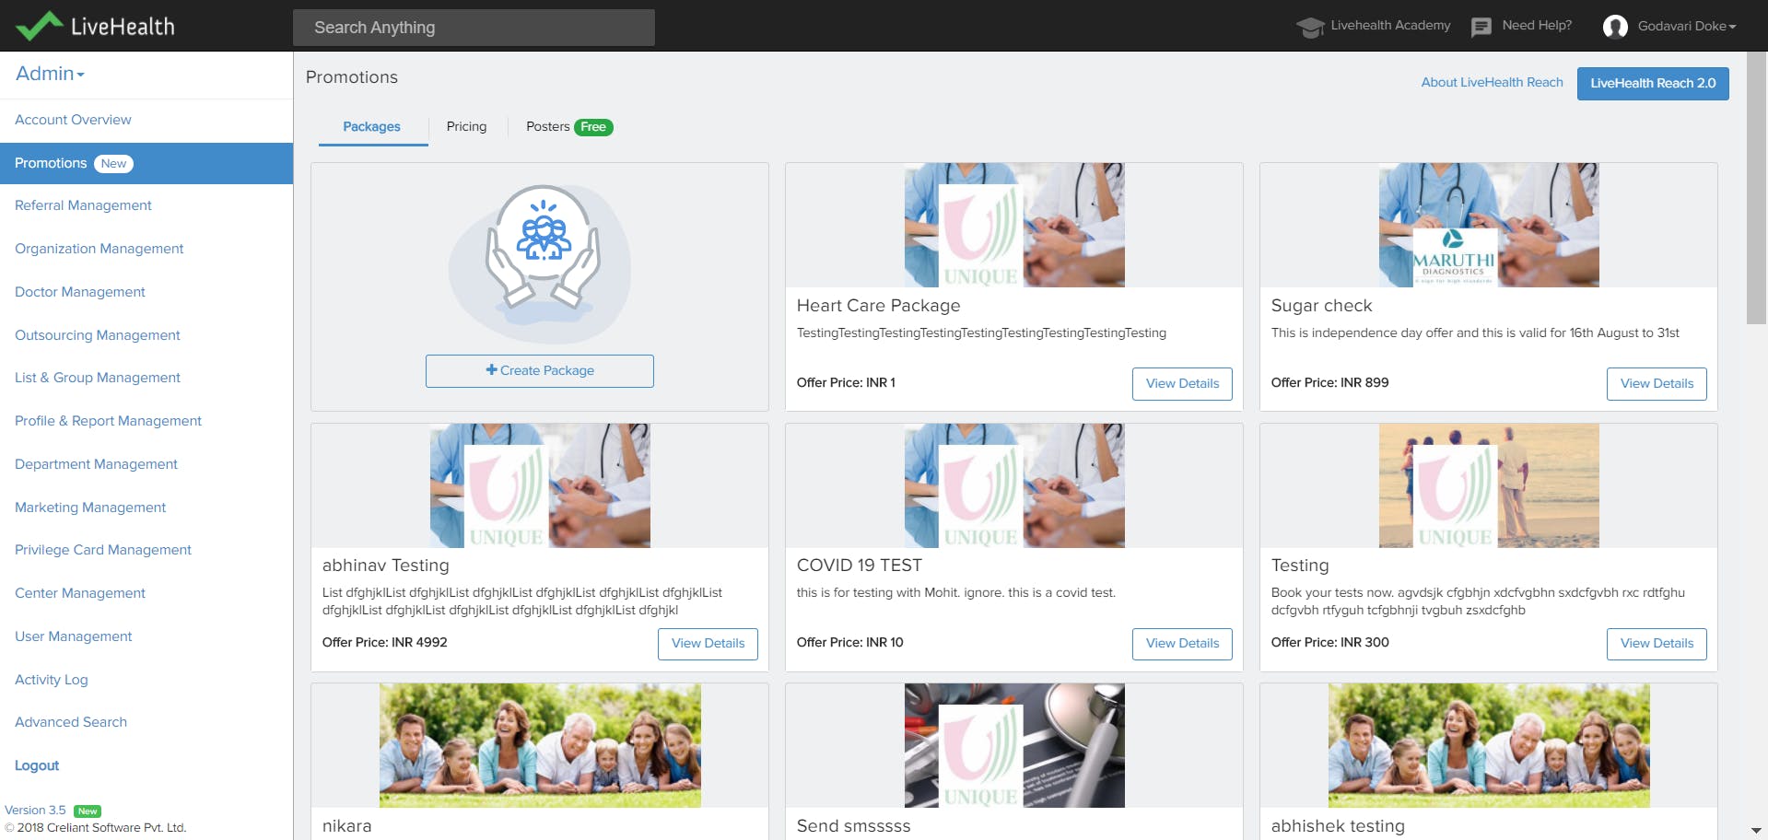Click the COVID 19 TEST package image
The width and height of the screenshot is (1768, 840).
coord(1014,485)
